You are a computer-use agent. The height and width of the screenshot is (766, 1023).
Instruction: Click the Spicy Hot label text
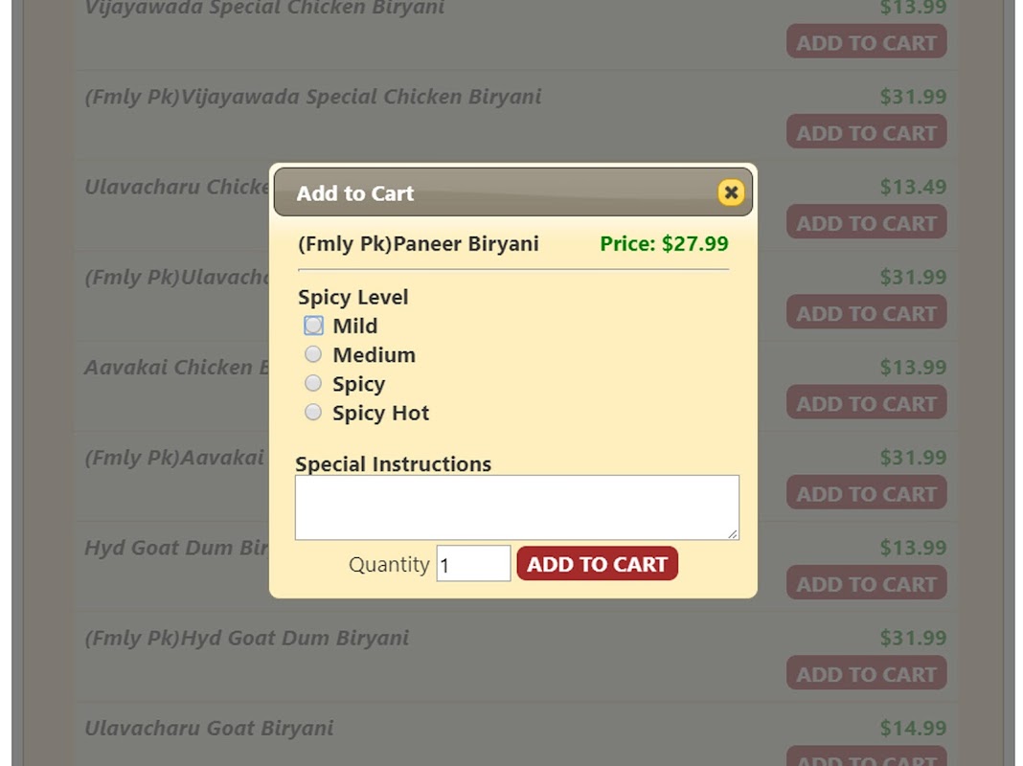[x=380, y=414]
